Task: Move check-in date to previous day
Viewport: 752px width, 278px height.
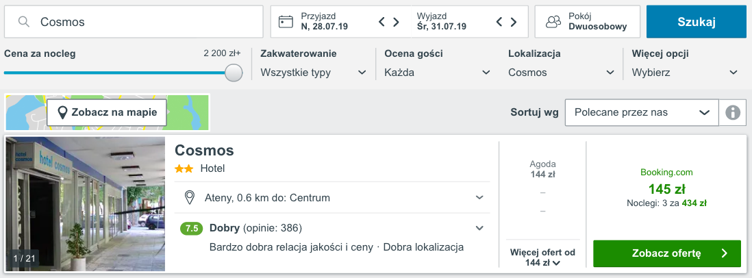Action: coord(383,22)
